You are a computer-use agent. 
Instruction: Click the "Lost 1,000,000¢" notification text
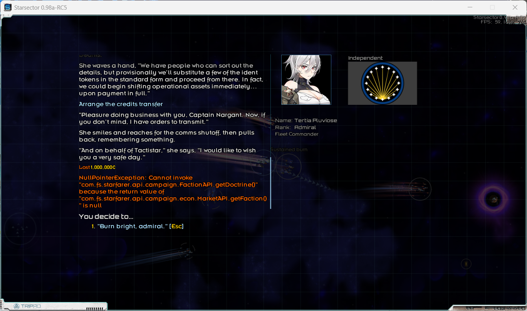pyautogui.click(x=97, y=167)
